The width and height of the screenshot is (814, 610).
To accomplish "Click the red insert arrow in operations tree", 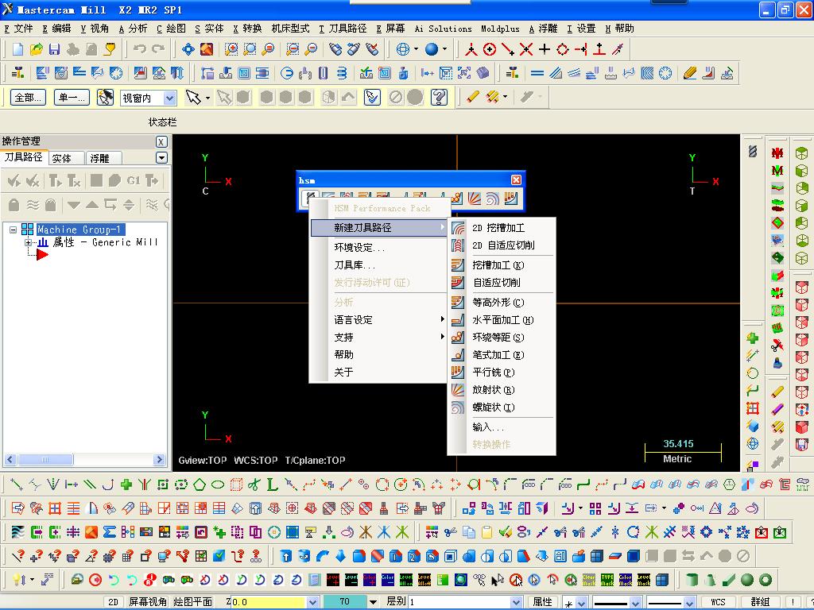I will [42, 255].
